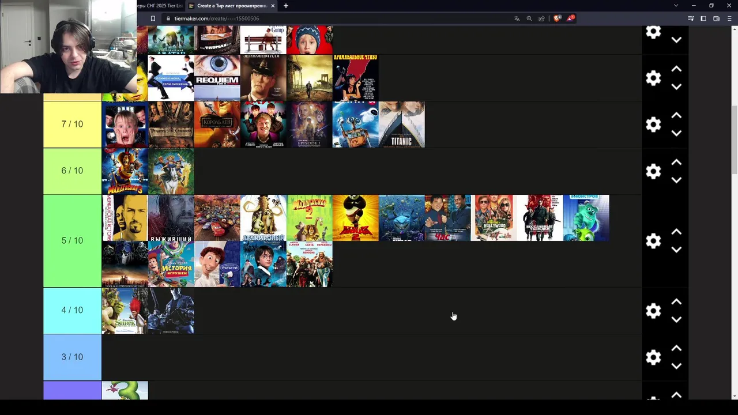Bookmark this page with the bookmark icon
The width and height of the screenshot is (738, 415).
tap(153, 18)
